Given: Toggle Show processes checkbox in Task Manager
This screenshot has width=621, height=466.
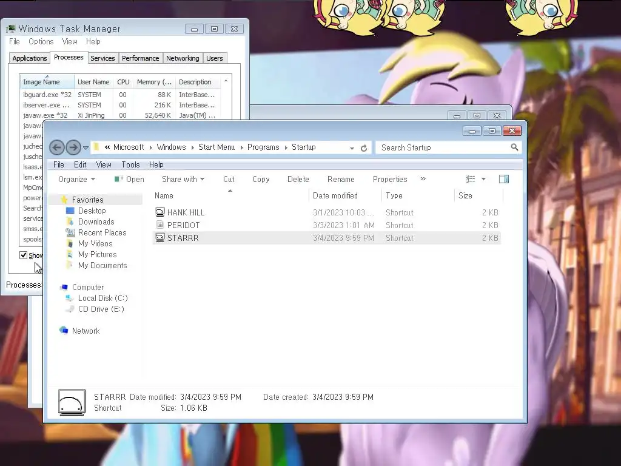Looking at the screenshot, I should click(24, 255).
